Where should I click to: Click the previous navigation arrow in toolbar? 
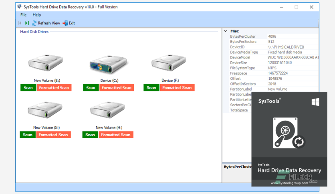coord(20,23)
